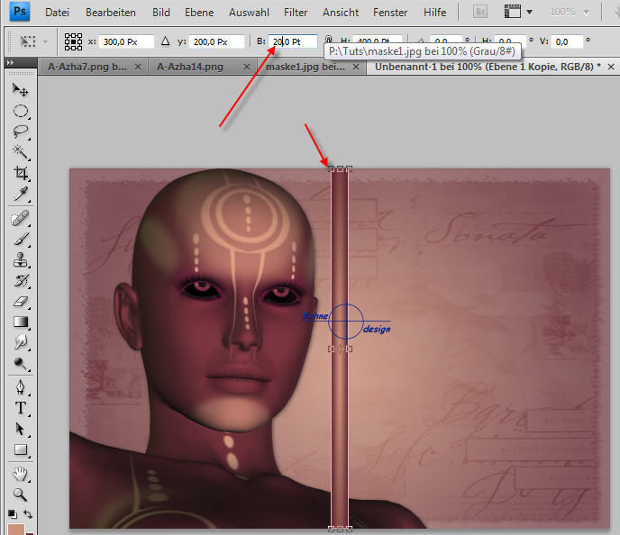Viewport: 620px width, 535px height.
Task: Switch to the A-Azha14.png tab
Action: point(187,67)
